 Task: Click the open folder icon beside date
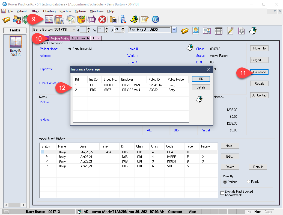pyautogui.click(x=185, y=31)
